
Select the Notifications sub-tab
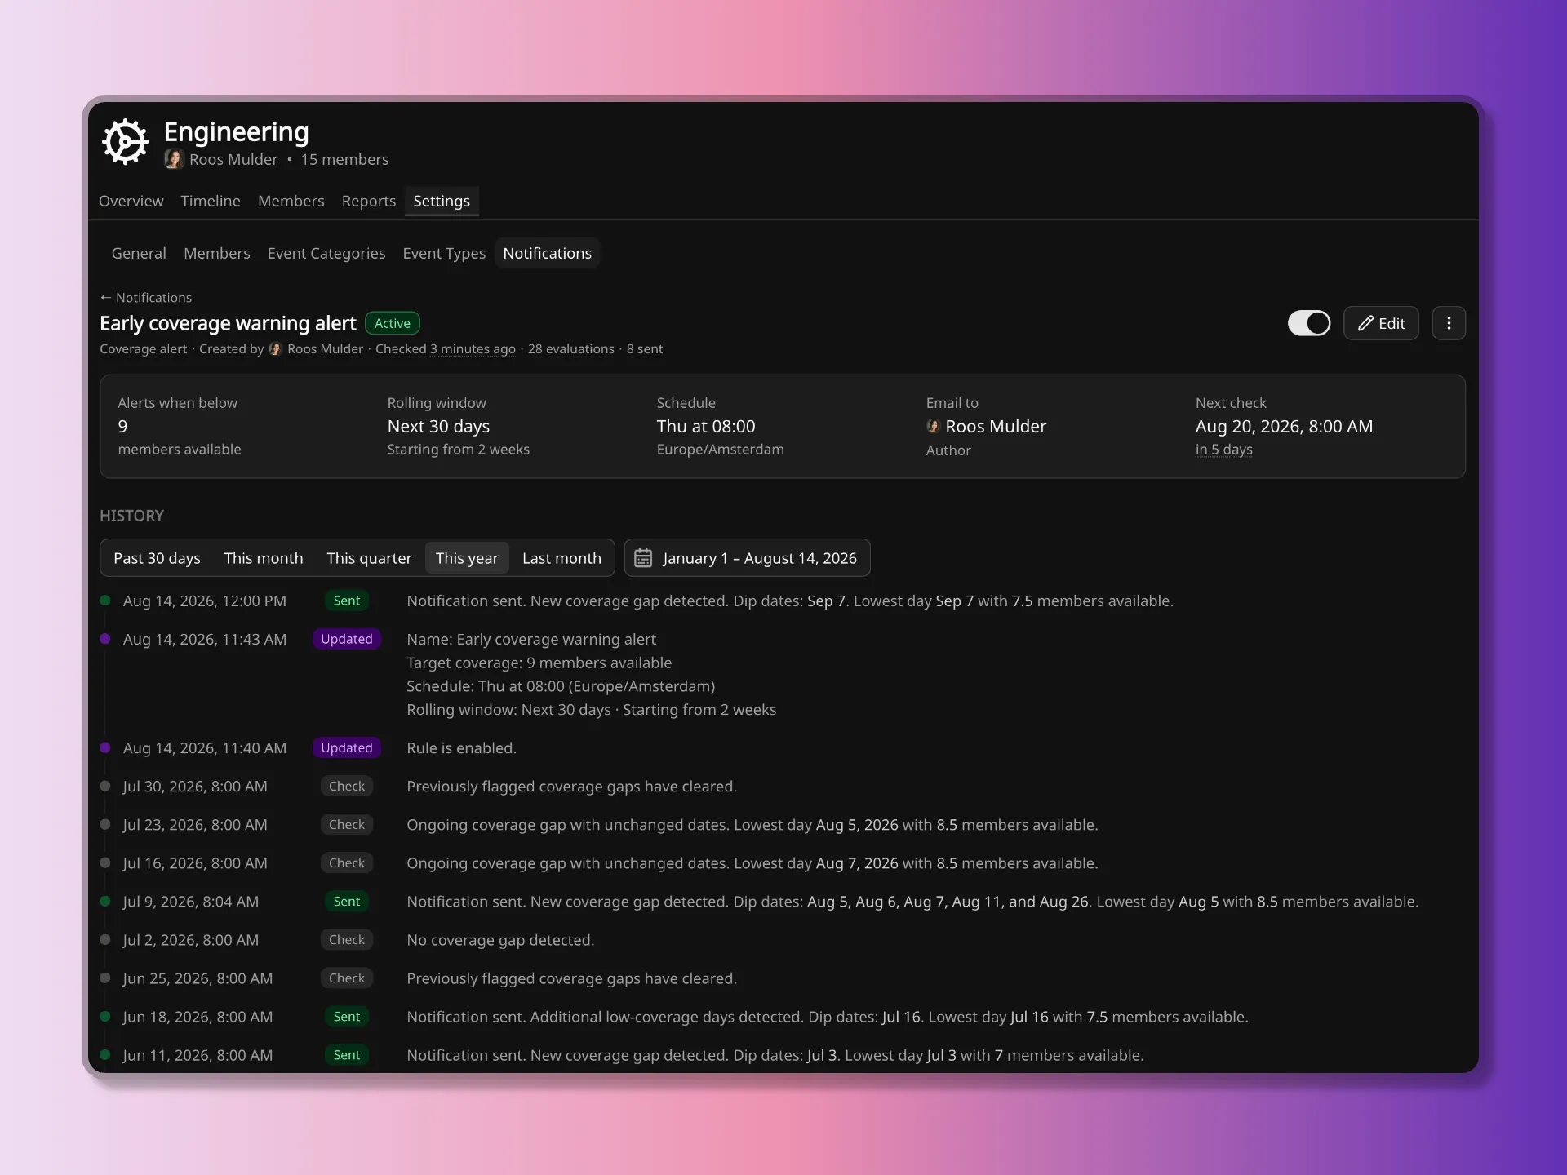click(547, 253)
